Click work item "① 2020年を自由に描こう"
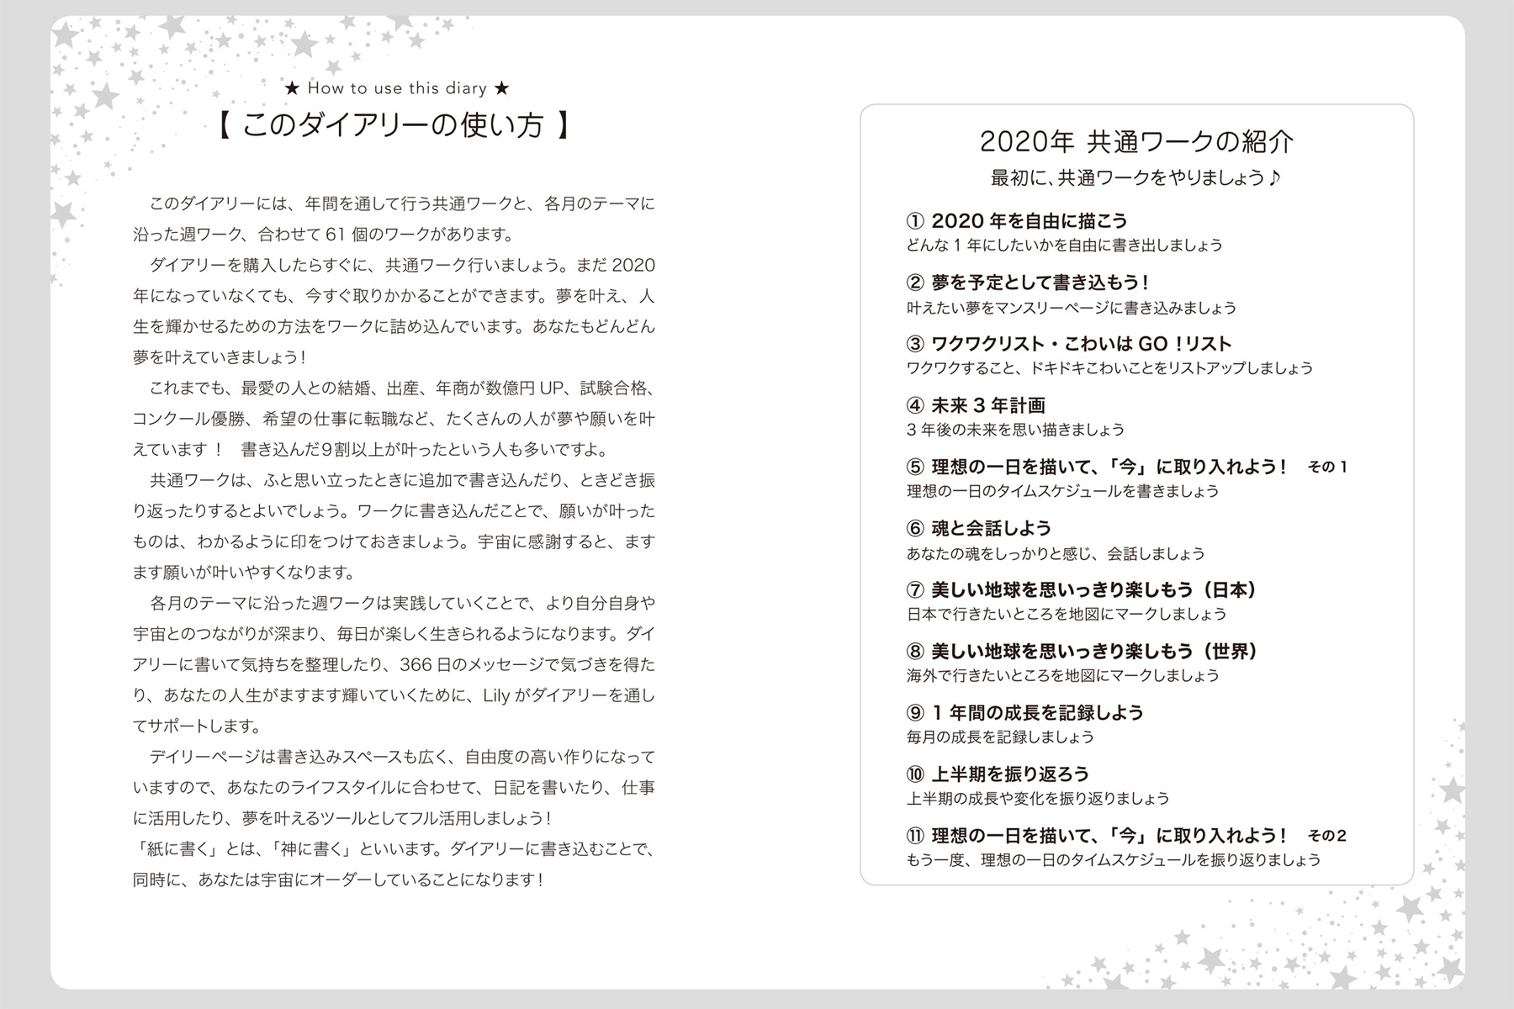The image size is (1514, 1009). click(1016, 221)
